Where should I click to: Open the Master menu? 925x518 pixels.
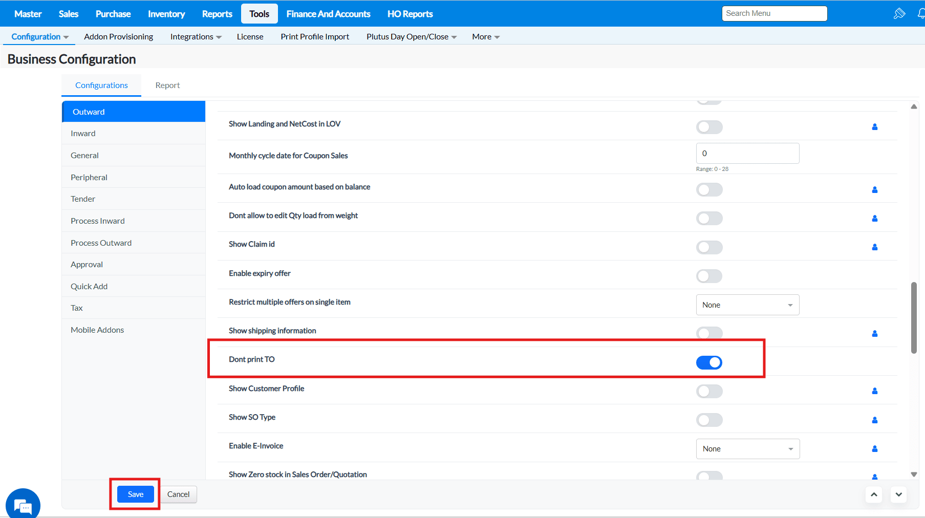(x=28, y=14)
